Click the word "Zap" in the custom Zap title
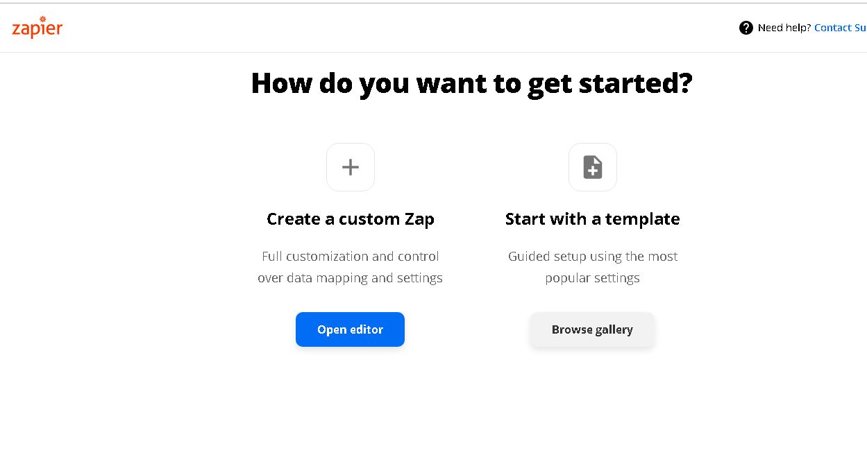This screenshot has width=867, height=455. [x=419, y=219]
